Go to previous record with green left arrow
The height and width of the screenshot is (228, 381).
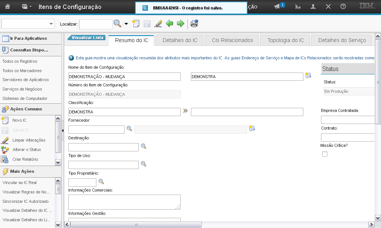pos(169,24)
